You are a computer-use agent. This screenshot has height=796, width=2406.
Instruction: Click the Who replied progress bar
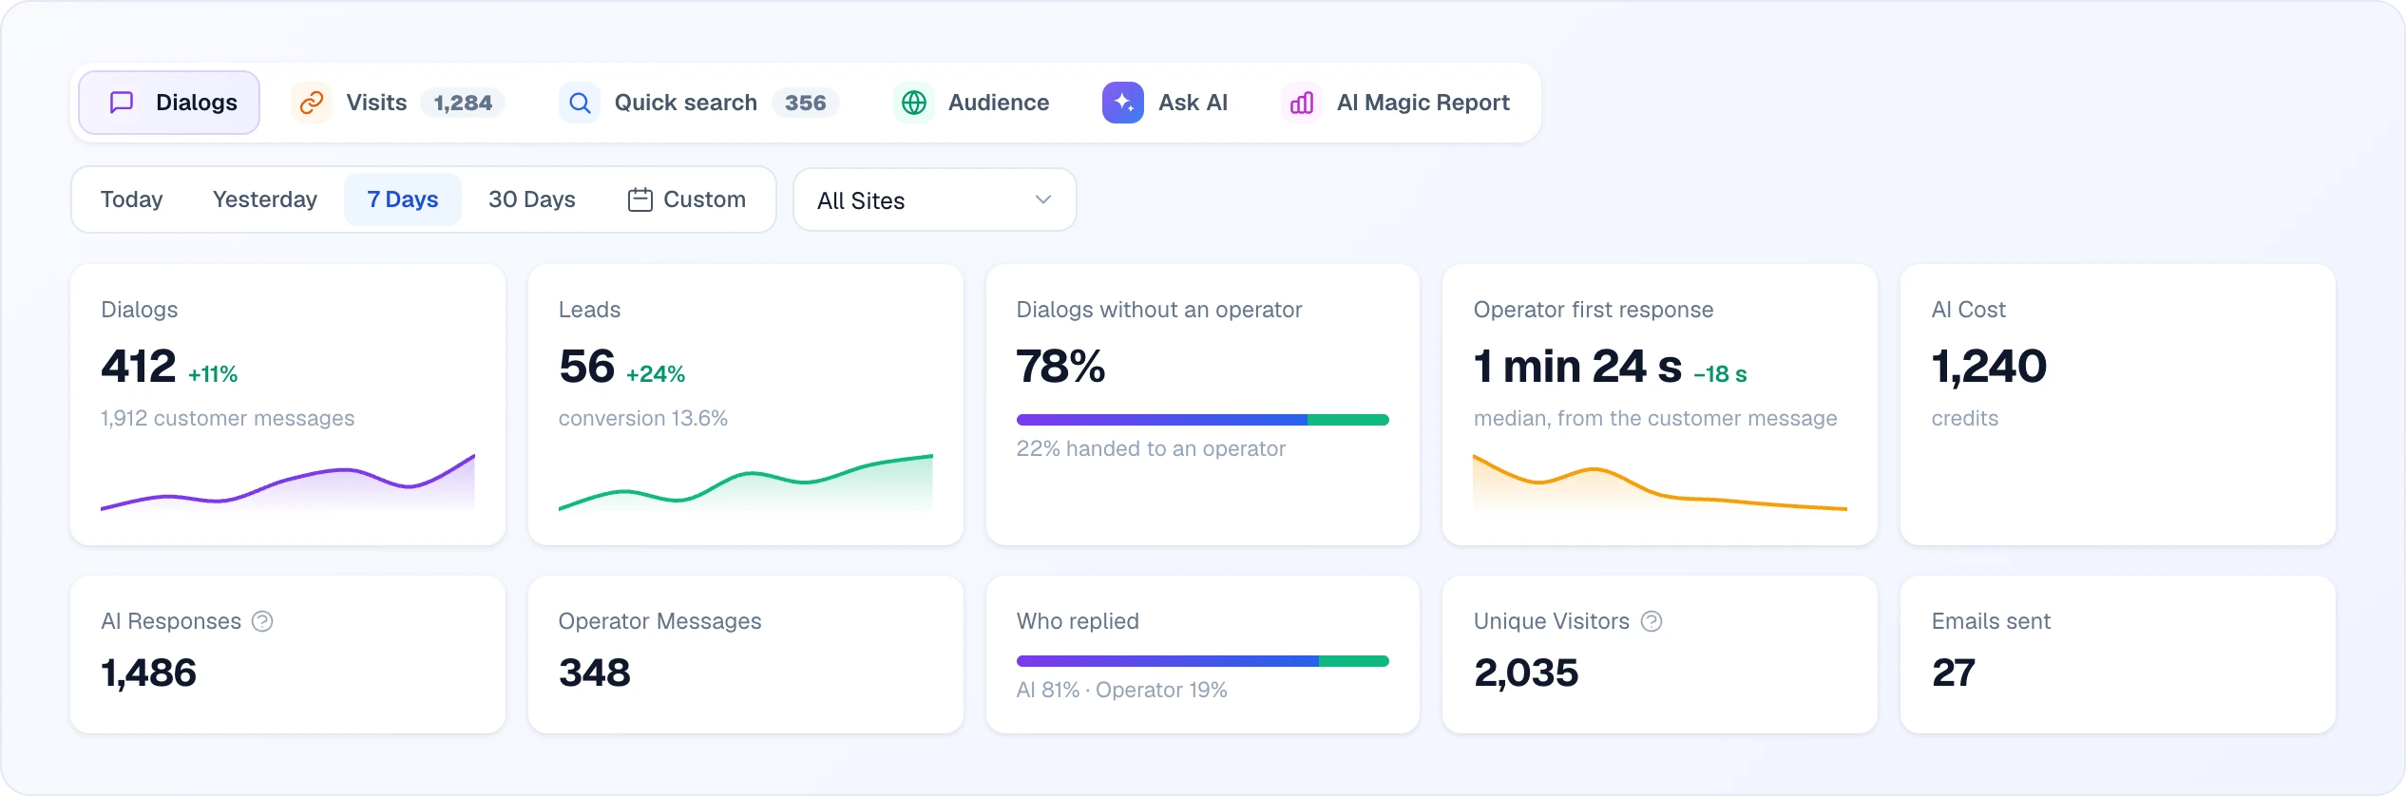[1203, 661]
